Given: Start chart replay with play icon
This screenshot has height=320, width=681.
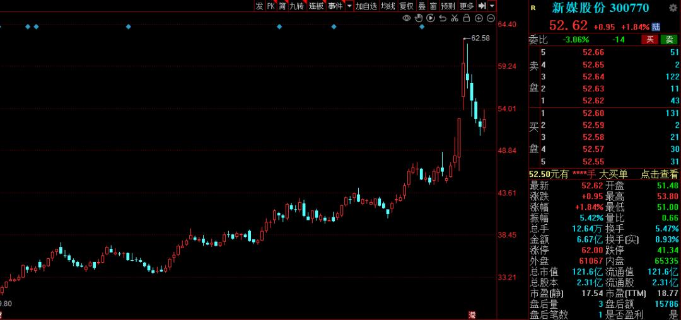Looking at the screenshot, I should click(x=431, y=18).
